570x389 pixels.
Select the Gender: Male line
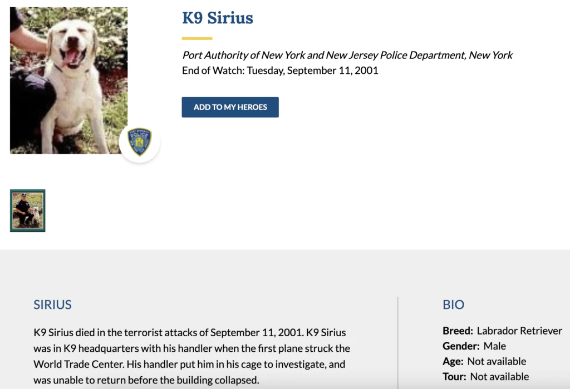(474, 346)
